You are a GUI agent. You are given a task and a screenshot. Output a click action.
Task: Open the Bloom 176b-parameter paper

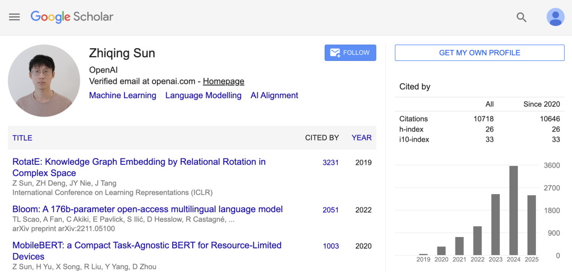coord(147,209)
